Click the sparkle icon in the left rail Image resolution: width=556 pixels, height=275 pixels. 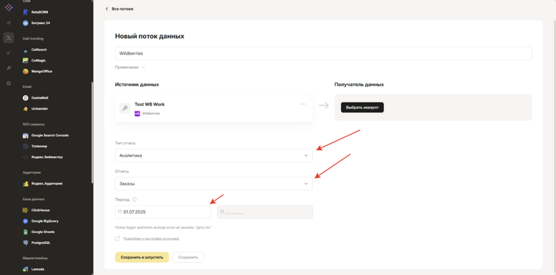(x=9, y=53)
